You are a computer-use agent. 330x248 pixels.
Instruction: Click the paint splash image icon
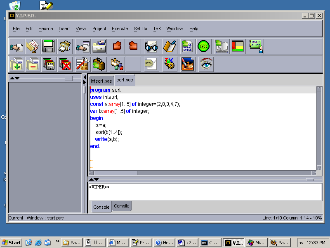coord(188,64)
